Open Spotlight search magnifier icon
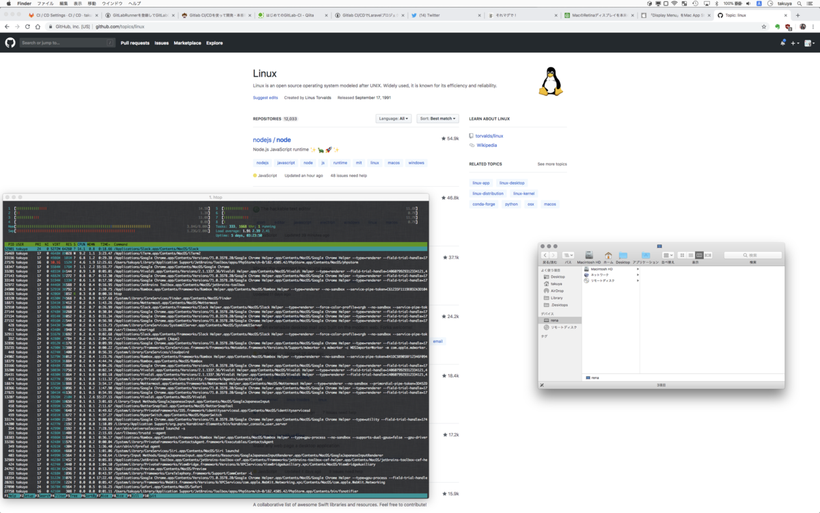Screen dimensions: 820x513 pos(799,3)
